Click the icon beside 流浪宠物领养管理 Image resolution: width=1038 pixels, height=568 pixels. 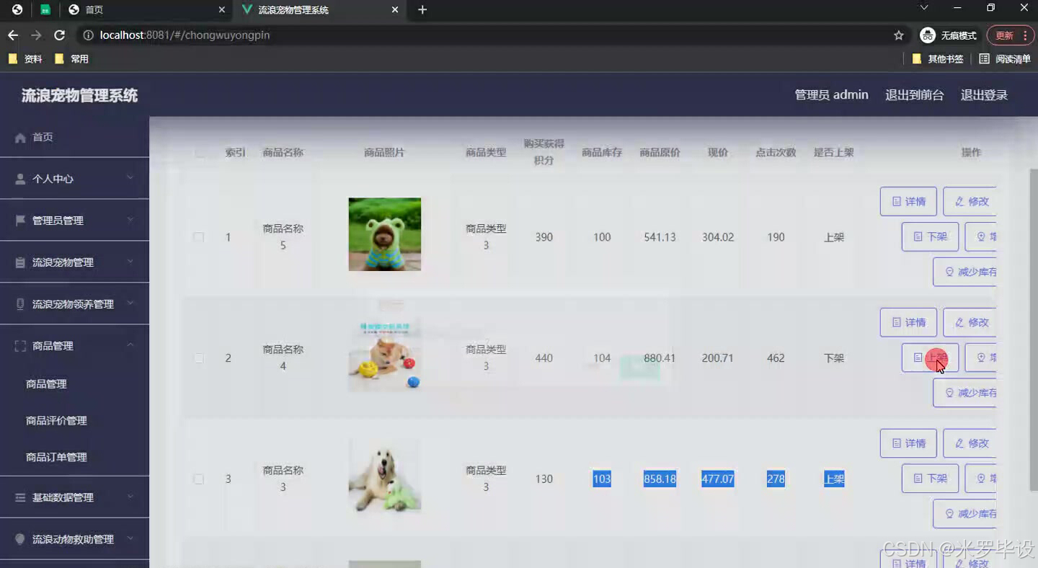(x=20, y=304)
